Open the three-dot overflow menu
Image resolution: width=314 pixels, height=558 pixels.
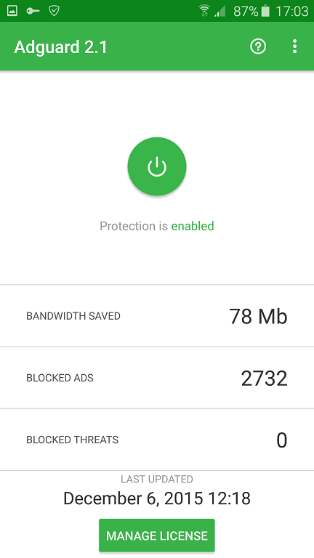[x=294, y=46]
